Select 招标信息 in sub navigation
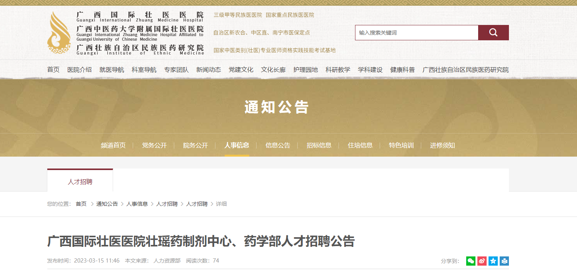 [x=319, y=145]
